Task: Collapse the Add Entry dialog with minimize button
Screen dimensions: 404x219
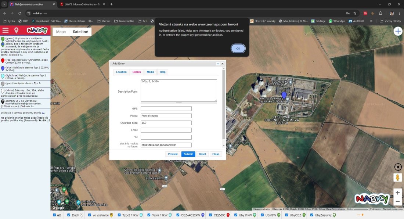Action: click(x=218, y=64)
